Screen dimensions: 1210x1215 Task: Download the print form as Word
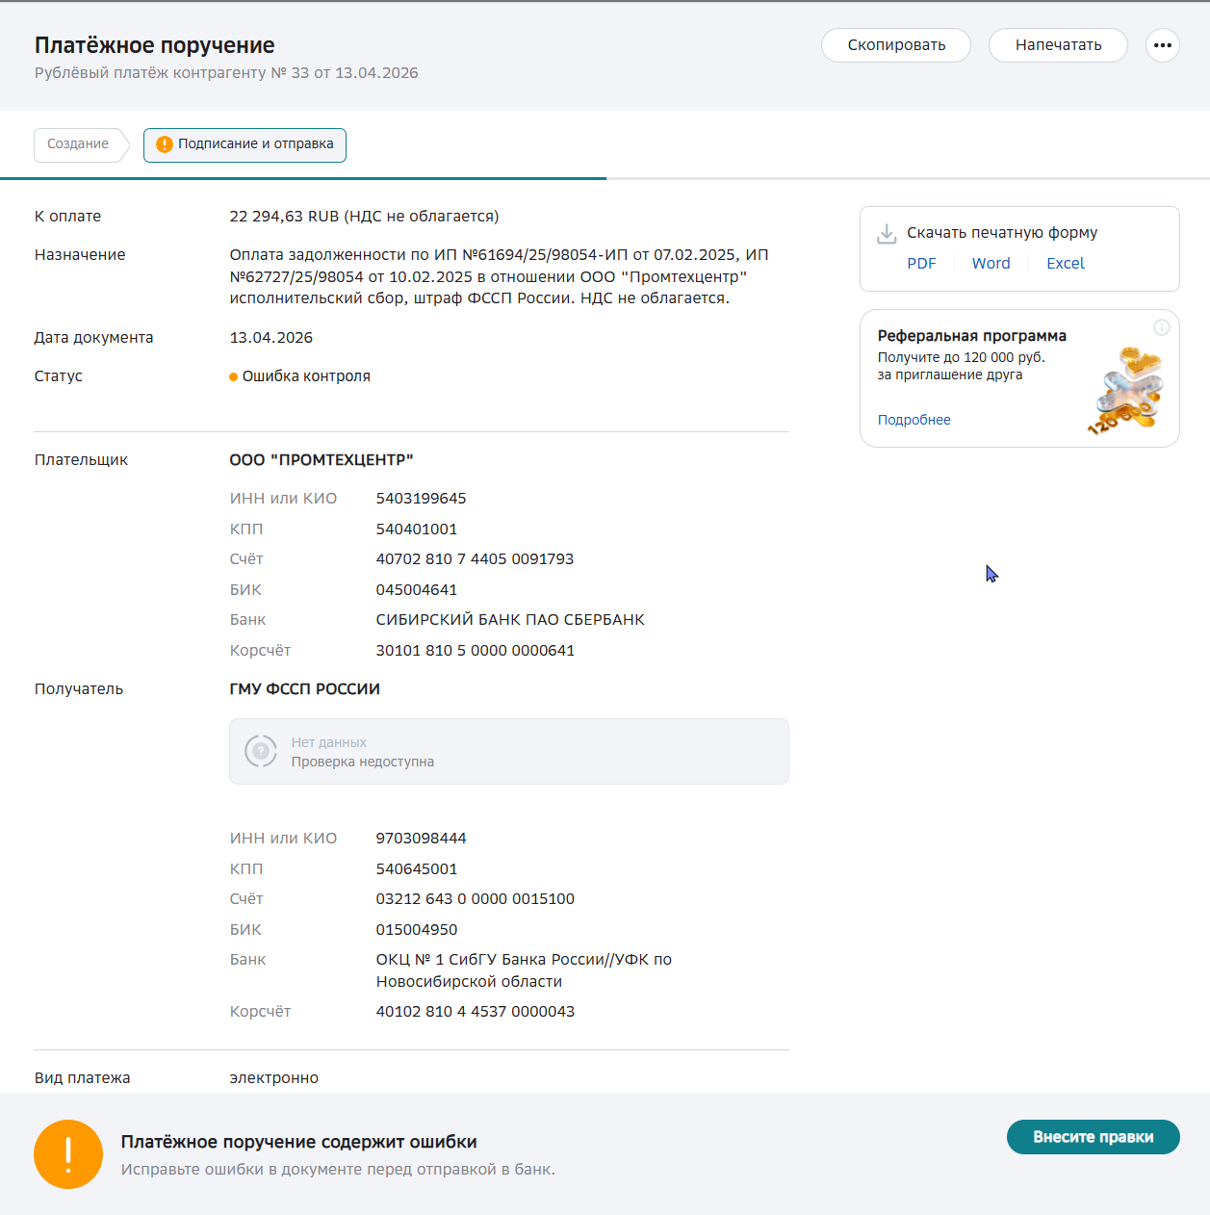coord(991,264)
